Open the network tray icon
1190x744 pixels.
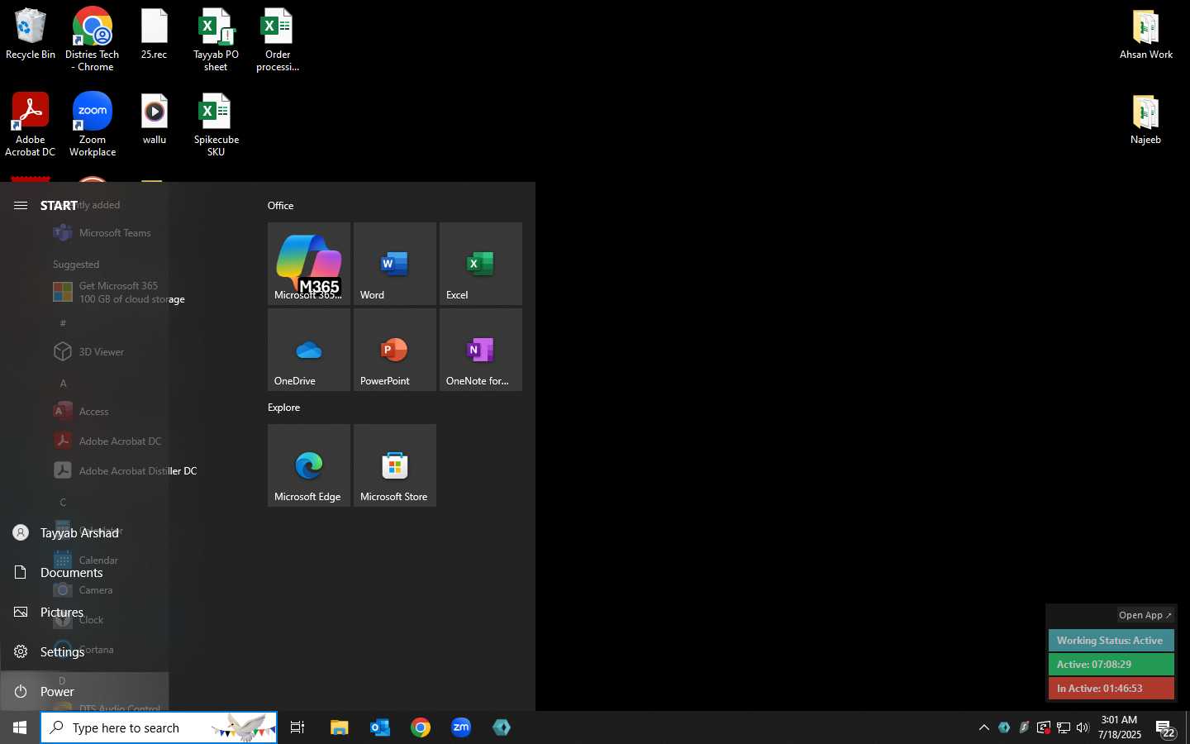pyautogui.click(x=1064, y=727)
